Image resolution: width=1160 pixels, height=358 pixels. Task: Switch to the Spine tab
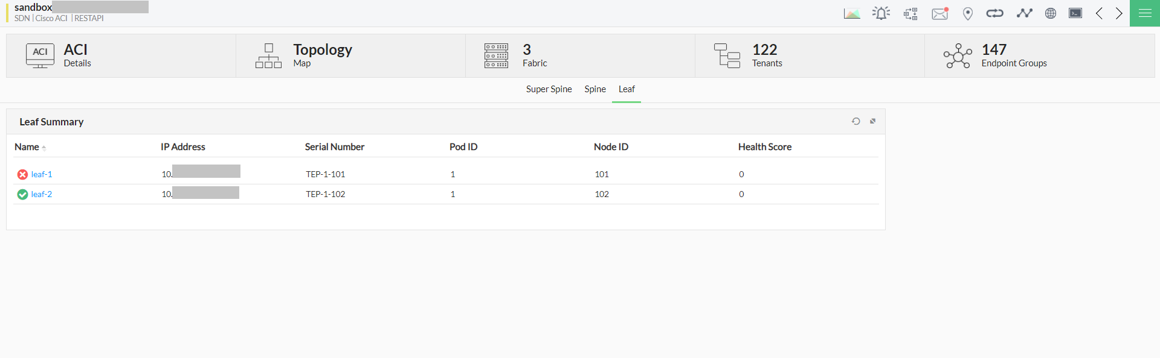[595, 89]
